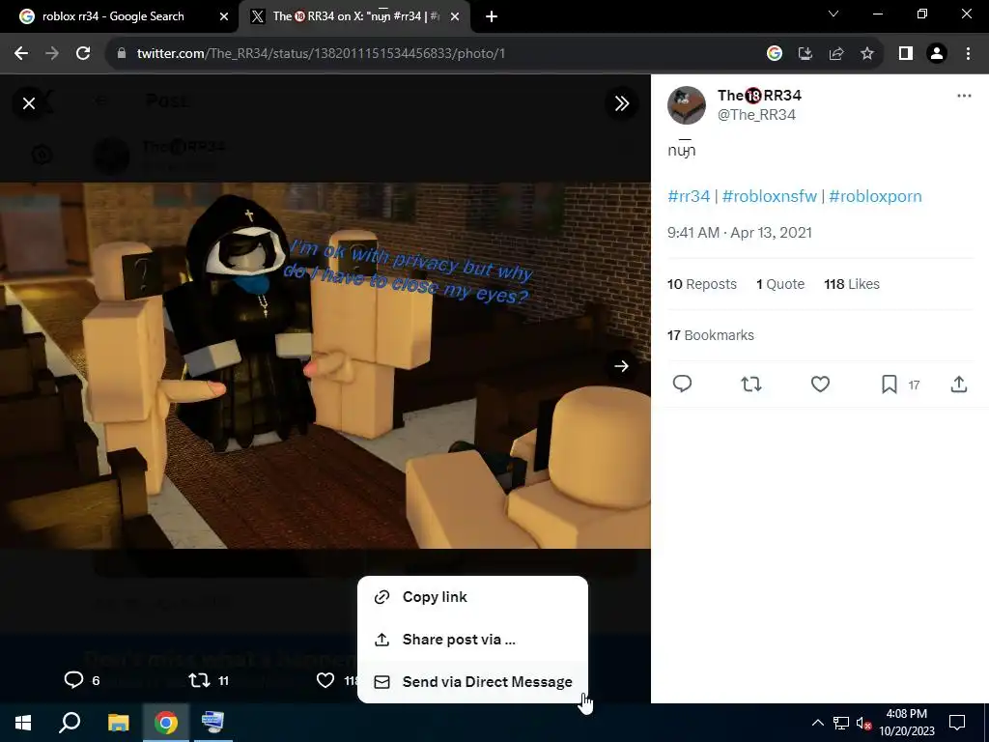
Task: Open a new browser tab
Action: point(492,17)
